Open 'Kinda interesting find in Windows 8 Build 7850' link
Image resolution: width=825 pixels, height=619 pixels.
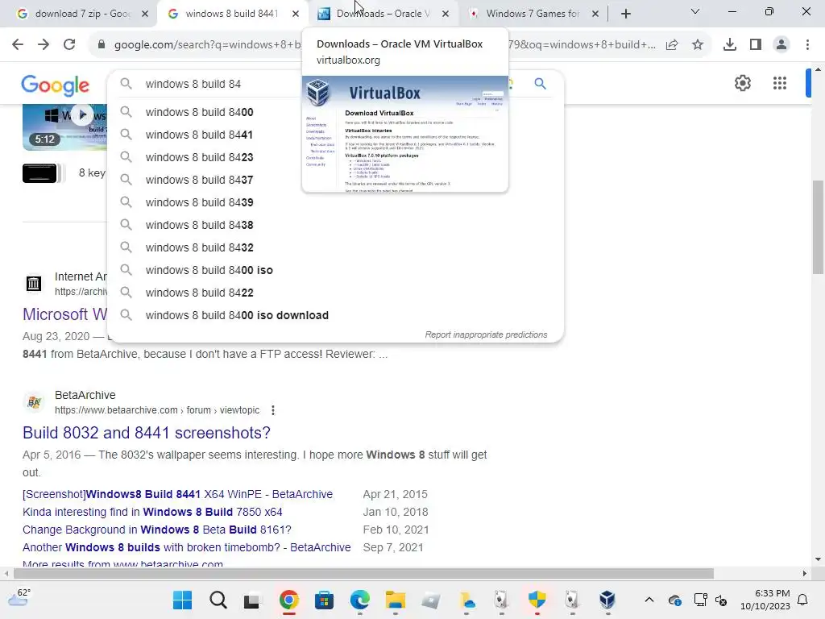pos(152,512)
